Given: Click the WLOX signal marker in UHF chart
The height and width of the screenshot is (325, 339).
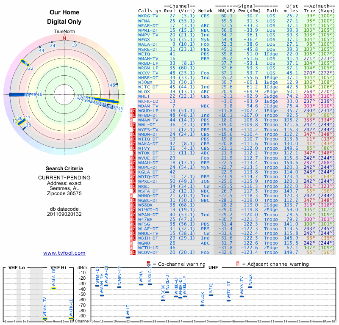Looking at the screenshot, I should (202, 305).
